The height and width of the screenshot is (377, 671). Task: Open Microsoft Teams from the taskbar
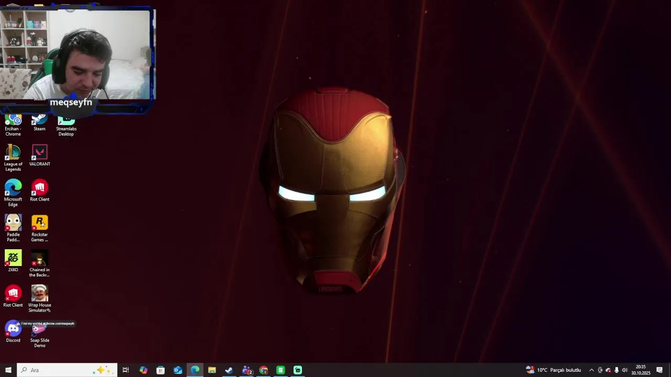coord(246,370)
